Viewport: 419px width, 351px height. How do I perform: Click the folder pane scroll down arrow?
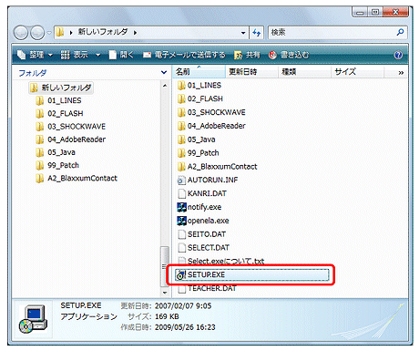[165, 293]
